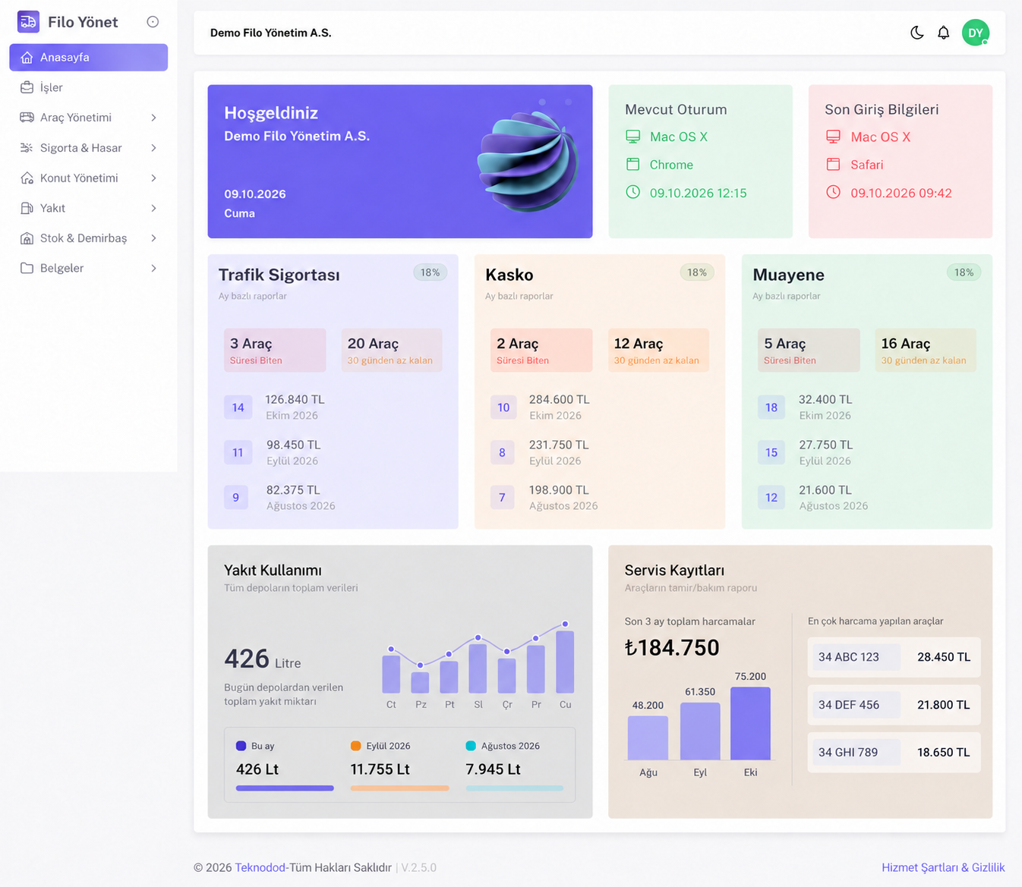Viewport: 1022px width, 887px height.
Task: Expand the Belgeler submenu chevron
Action: tap(153, 268)
